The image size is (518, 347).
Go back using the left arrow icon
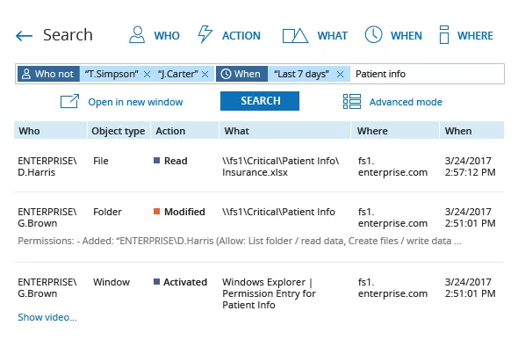24,36
